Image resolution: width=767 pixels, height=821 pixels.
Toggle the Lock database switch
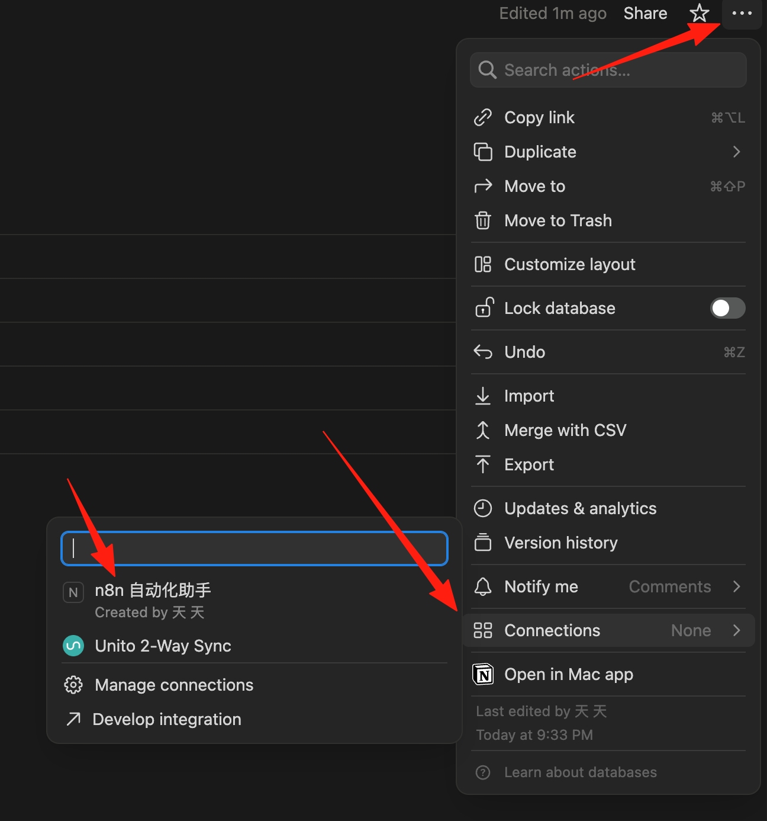click(727, 308)
